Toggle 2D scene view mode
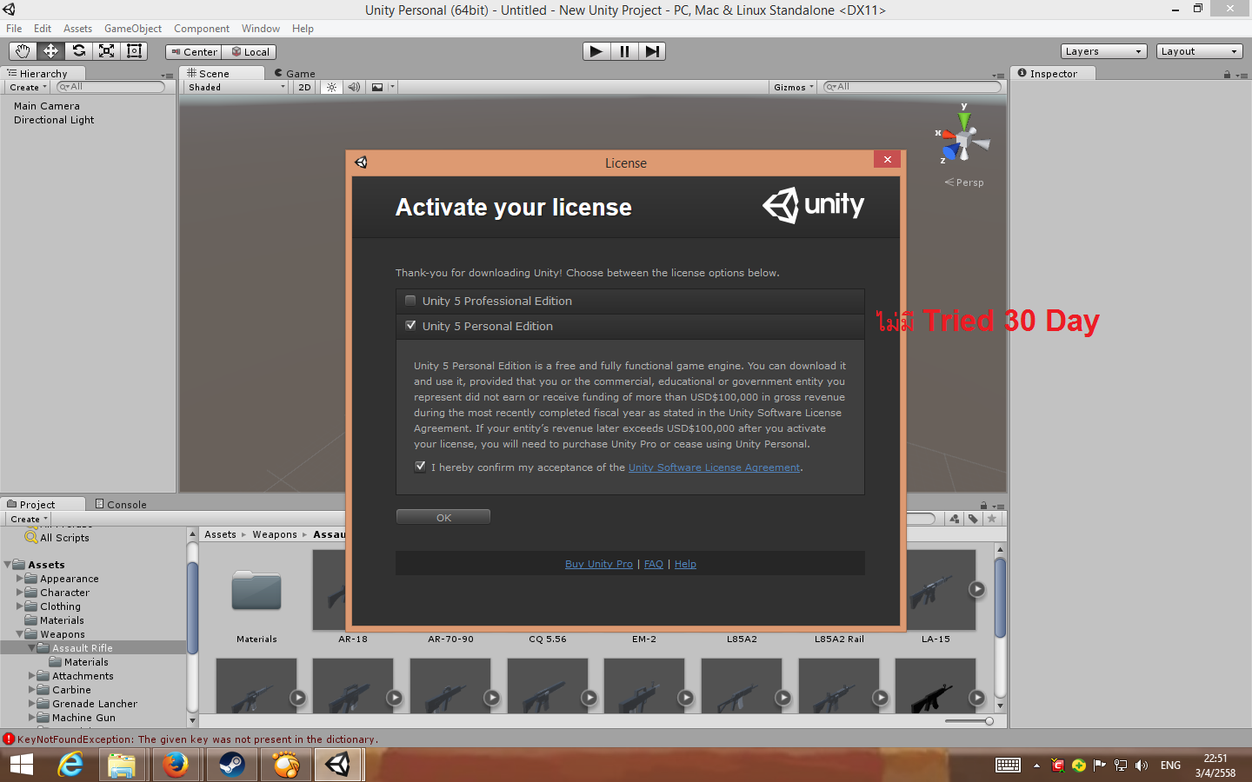 pyautogui.click(x=304, y=87)
